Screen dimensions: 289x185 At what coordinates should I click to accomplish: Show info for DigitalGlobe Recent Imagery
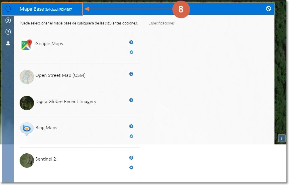(x=131, y=100)
